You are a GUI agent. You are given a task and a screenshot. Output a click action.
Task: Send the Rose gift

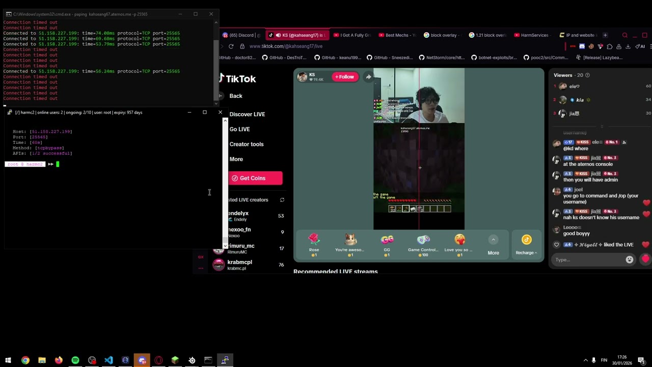click(314, 245)
